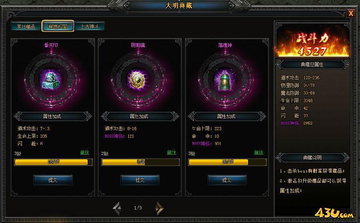The height and width of the screenshot is (223, 360).
Task: Click the 前往 link under 番天印
Action: coord(84,153)
